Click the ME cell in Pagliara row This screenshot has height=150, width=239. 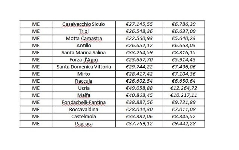pyautogui.click(x=36, y=124)
